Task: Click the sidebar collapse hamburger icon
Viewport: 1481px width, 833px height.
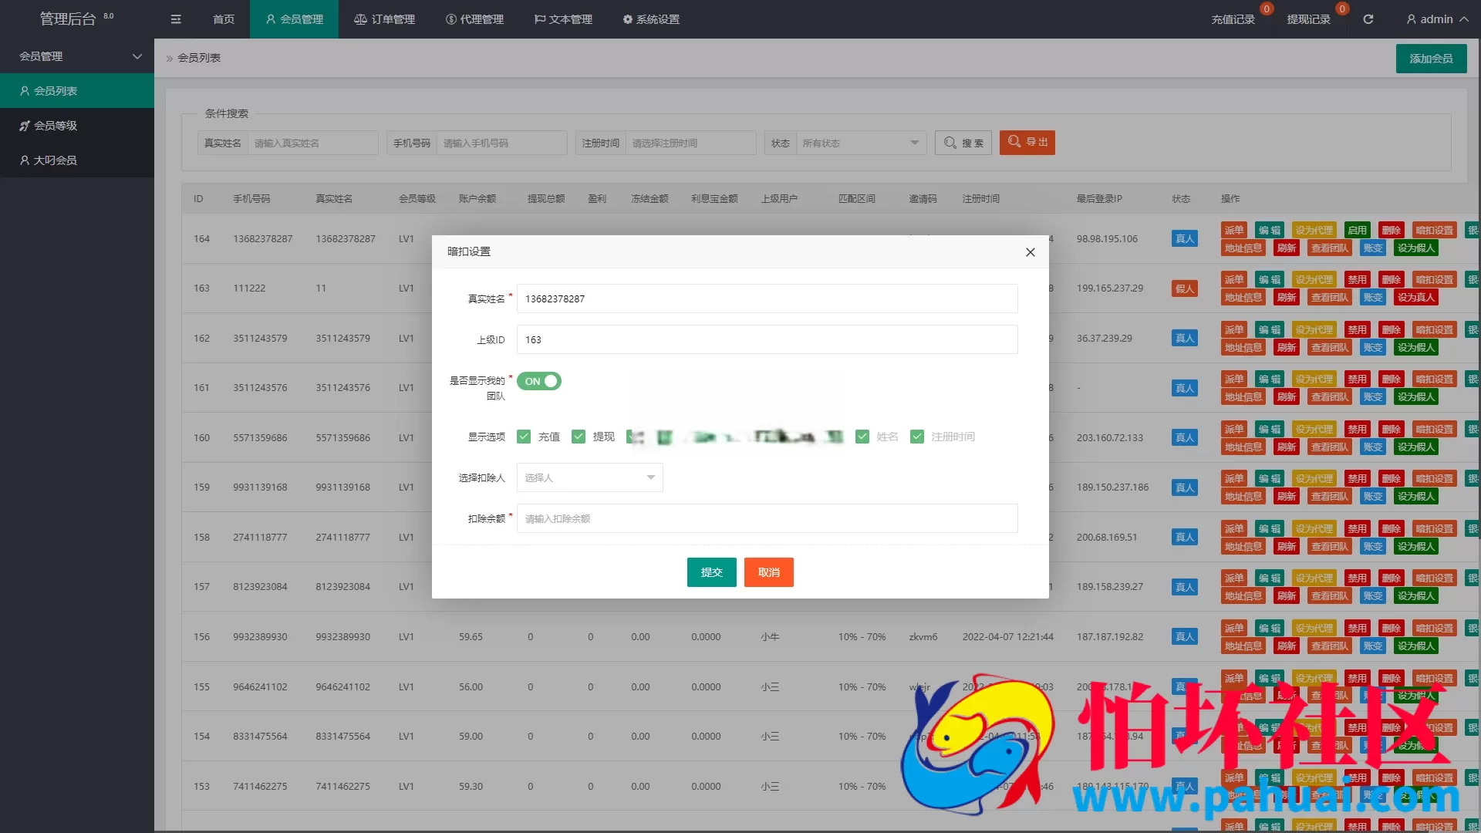Action: coord(176,19)
